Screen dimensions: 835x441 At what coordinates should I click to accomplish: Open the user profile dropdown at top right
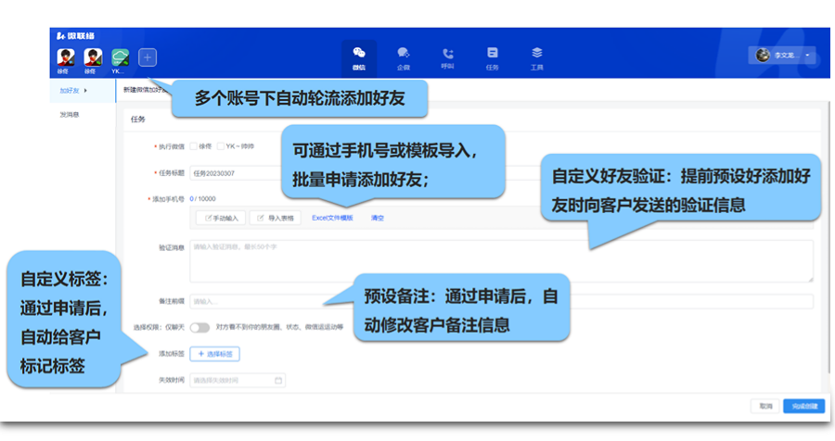[x=784, y=56]
